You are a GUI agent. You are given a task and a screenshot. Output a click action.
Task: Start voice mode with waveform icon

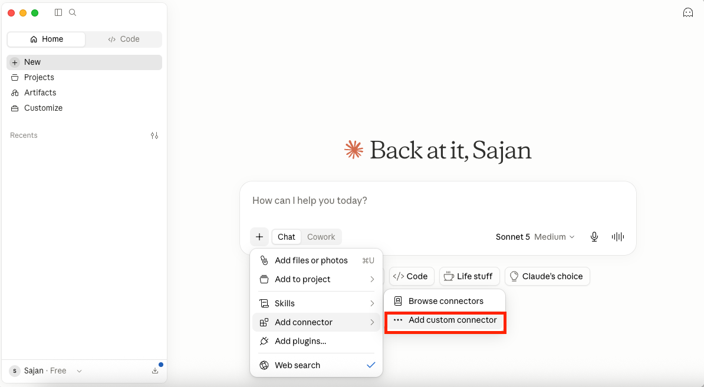[x=618, y=237]
